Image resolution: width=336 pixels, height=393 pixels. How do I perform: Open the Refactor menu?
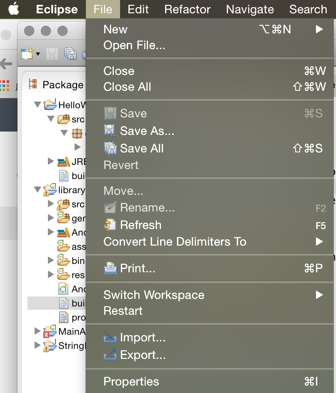click(187, 9)
